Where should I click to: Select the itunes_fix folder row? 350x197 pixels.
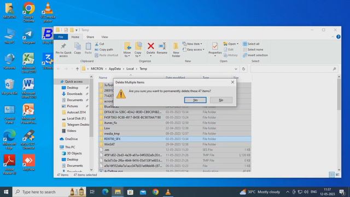click(175, 123)
